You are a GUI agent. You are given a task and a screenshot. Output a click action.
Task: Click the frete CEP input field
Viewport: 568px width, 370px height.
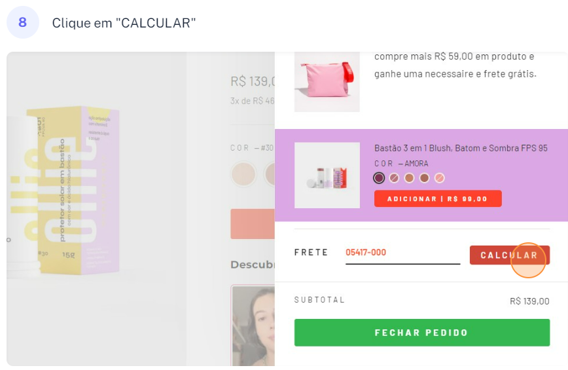[402, 253]
